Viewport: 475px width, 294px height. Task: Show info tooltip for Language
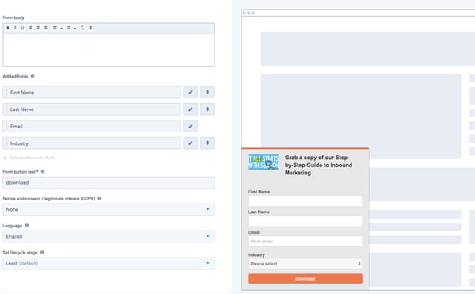pos(27,226)
